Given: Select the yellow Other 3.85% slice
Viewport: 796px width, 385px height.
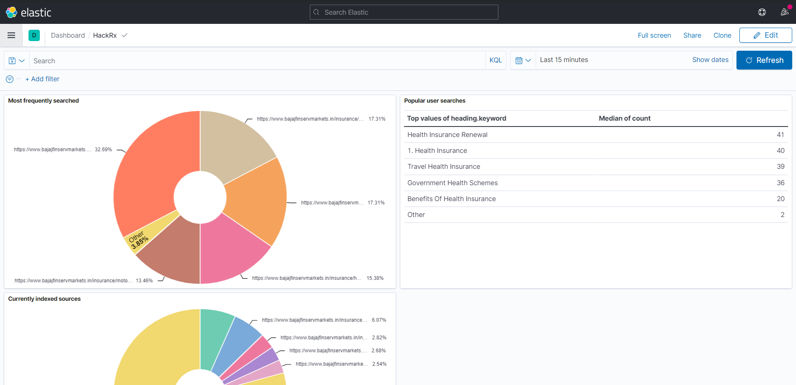Looking at the screenshot, I should [145, 236].
